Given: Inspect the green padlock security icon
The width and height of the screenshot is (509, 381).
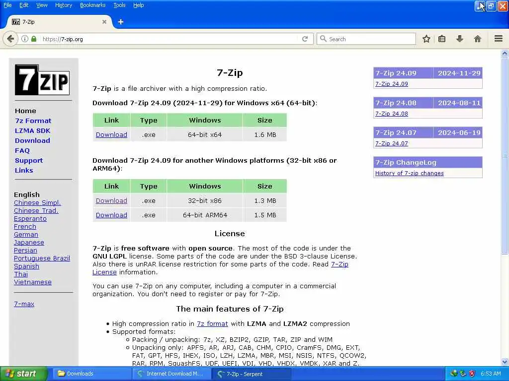Looking at the screenshot, I should [x=34, y=39].
